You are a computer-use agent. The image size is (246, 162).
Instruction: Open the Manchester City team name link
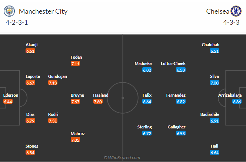(x=43, y=11)
